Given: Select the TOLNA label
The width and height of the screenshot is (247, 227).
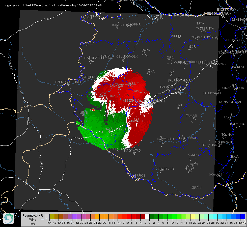Looking at the screenshot, I should click(x=227, y=135).
